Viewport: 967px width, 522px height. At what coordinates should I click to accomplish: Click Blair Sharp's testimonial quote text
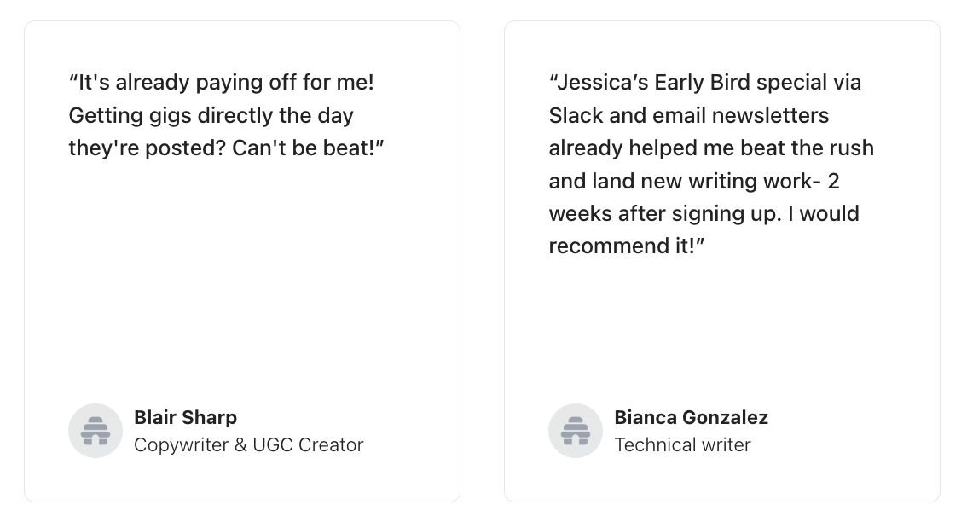coord(226,115)
